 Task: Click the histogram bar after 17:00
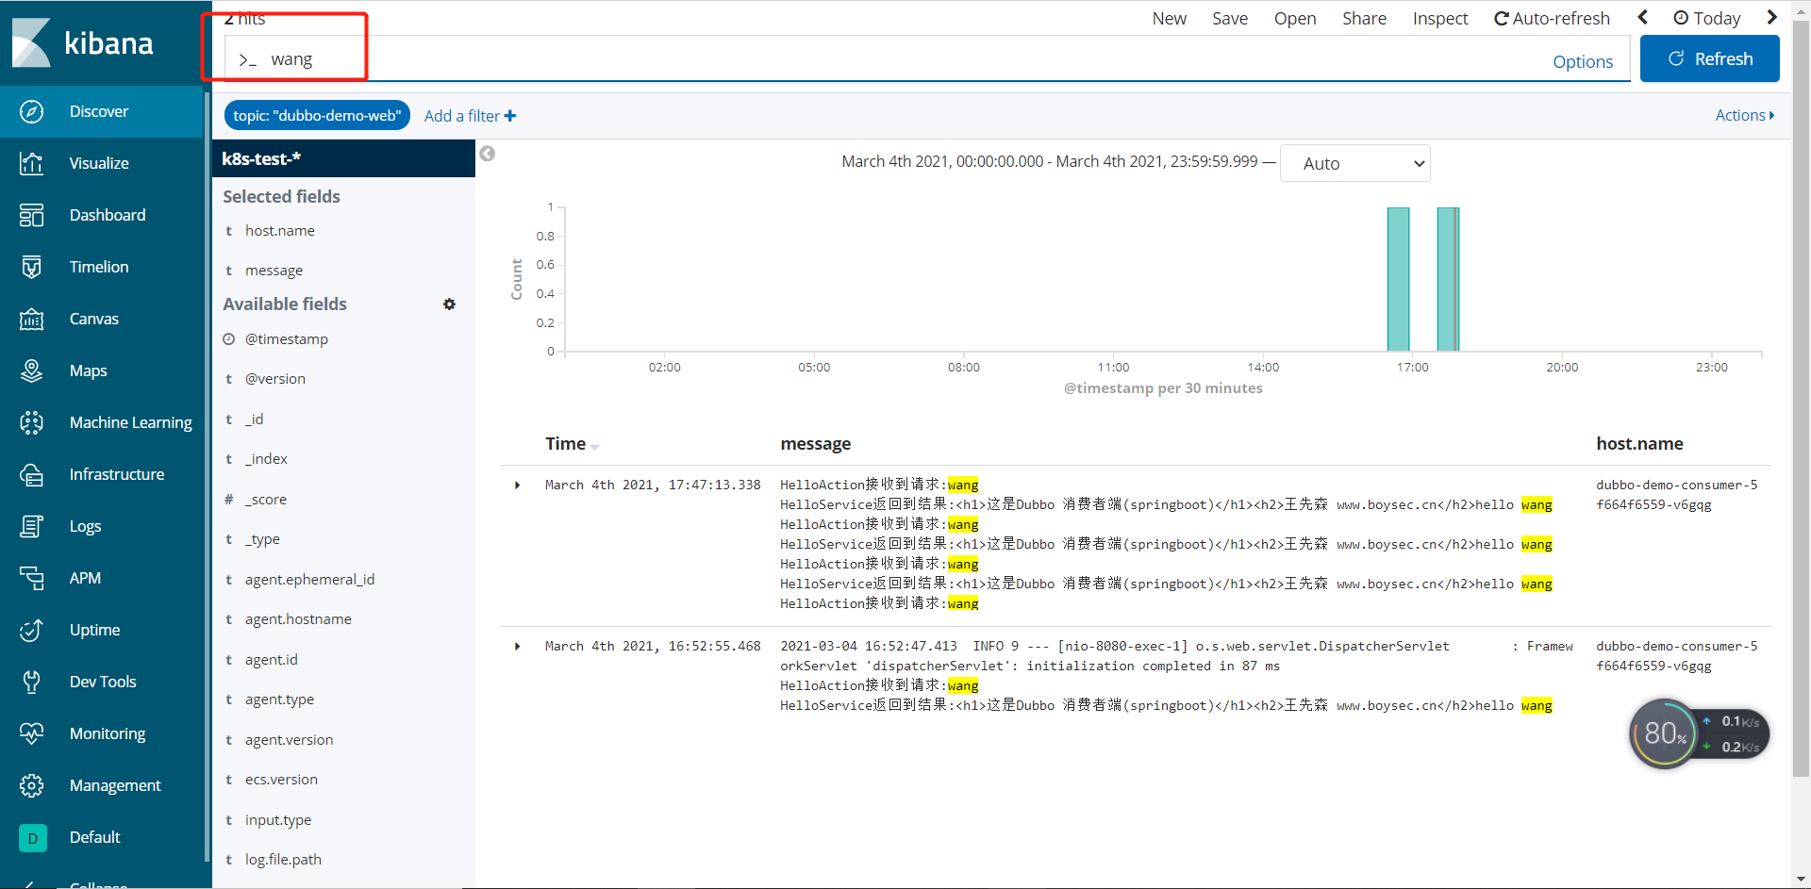click(1448, 279)
